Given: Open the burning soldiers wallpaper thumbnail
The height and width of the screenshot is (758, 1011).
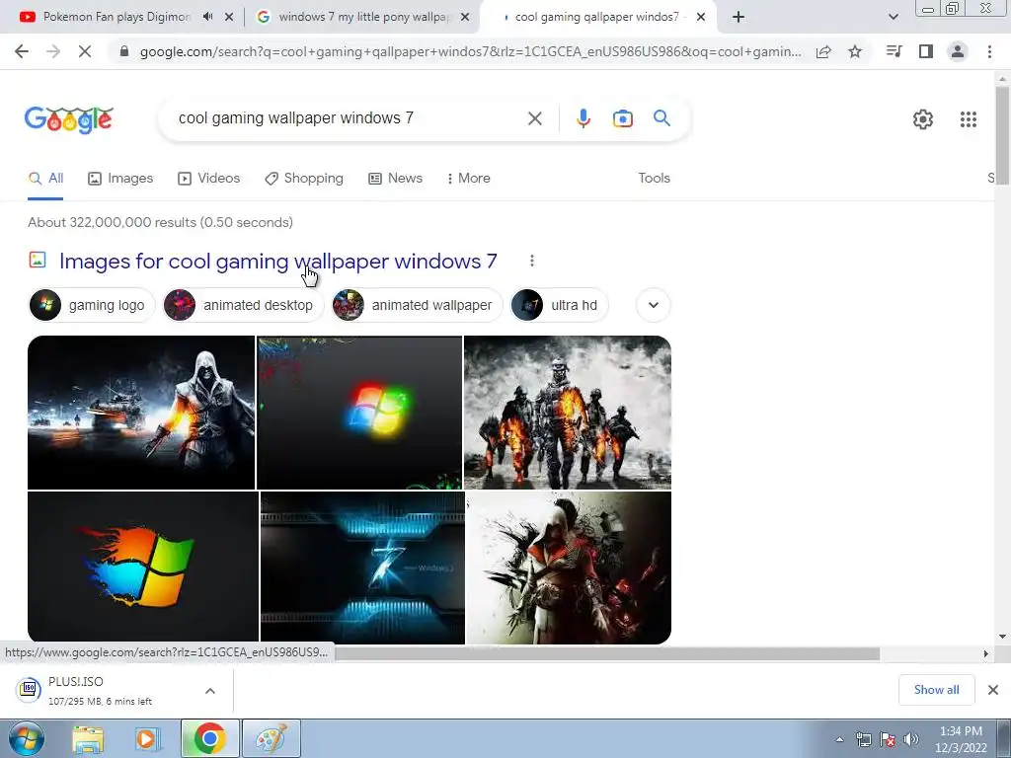Looking at the screenshot, I should point(568,413).
